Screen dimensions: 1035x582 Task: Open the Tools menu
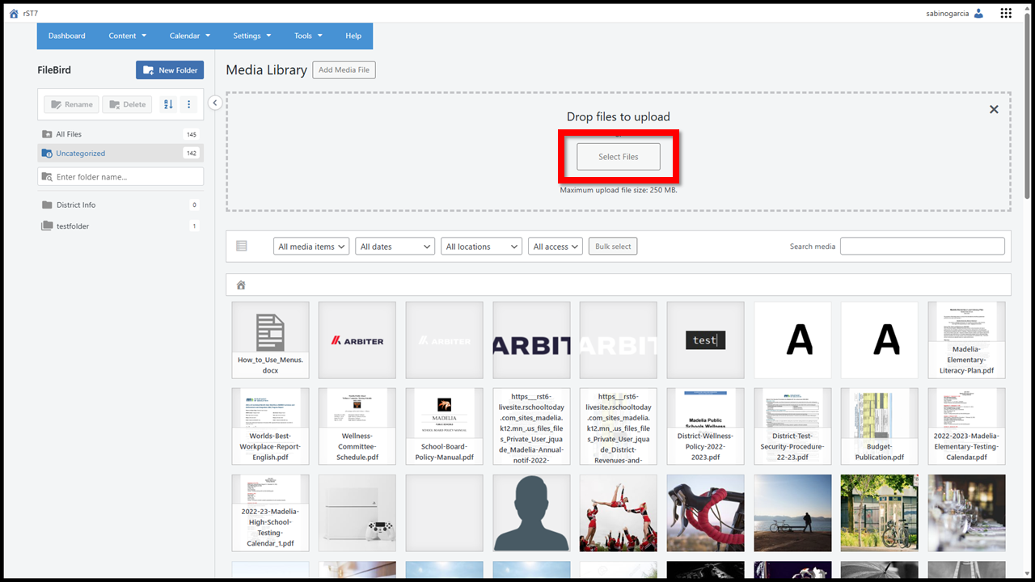[x=308, y=36]
